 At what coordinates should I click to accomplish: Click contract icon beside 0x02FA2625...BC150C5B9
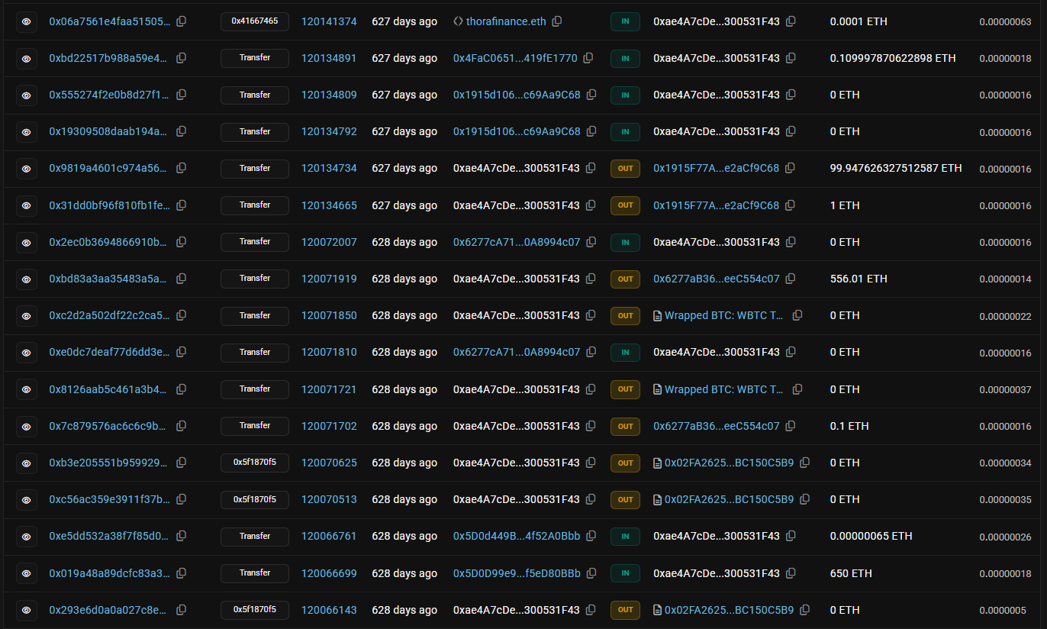[657, 463]
